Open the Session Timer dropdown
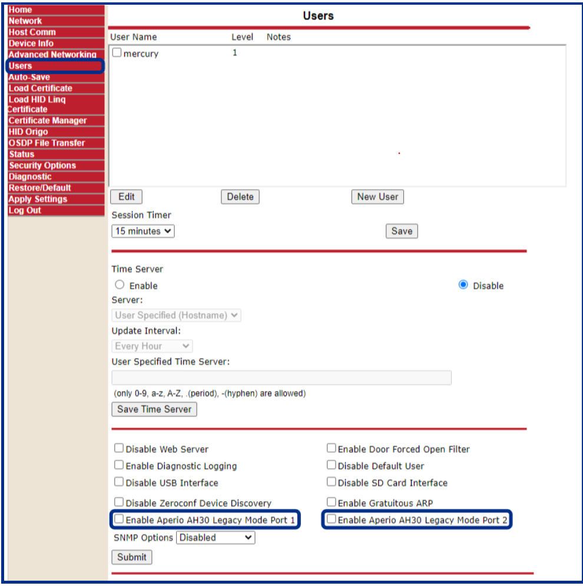The image size is (583, 586). [x=143, y=231]
